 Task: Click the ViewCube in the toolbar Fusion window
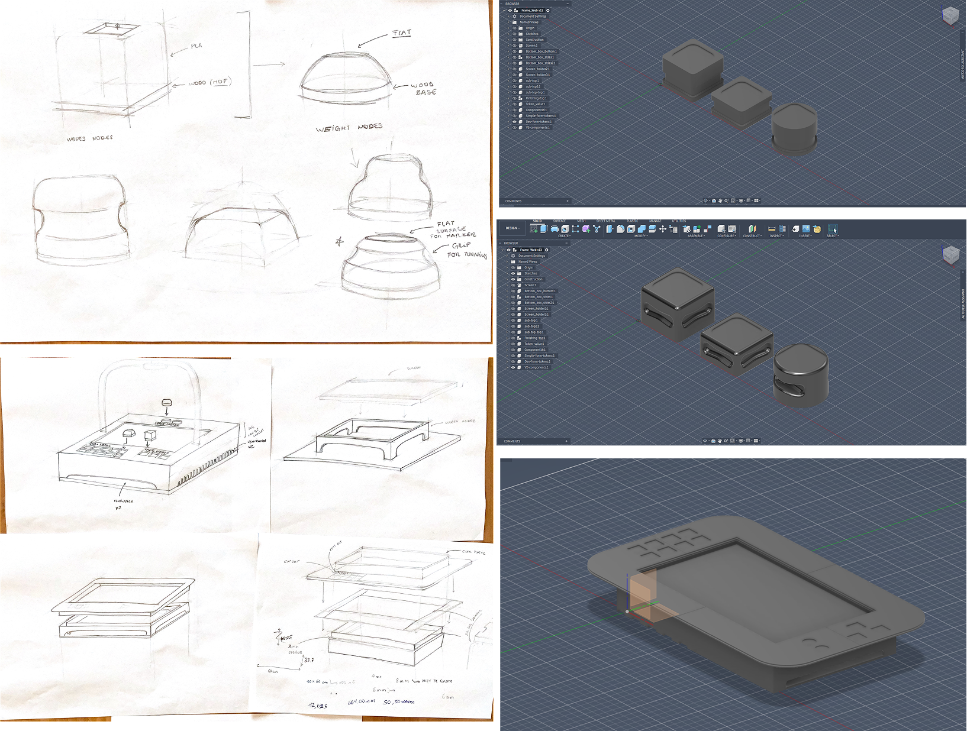tap(950, 255)
